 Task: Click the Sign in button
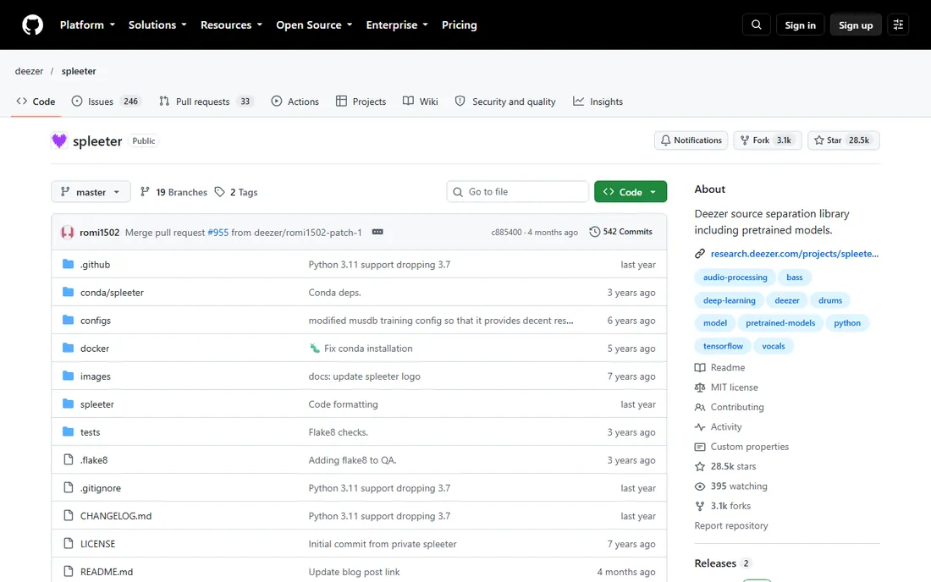tap(801, 25)
